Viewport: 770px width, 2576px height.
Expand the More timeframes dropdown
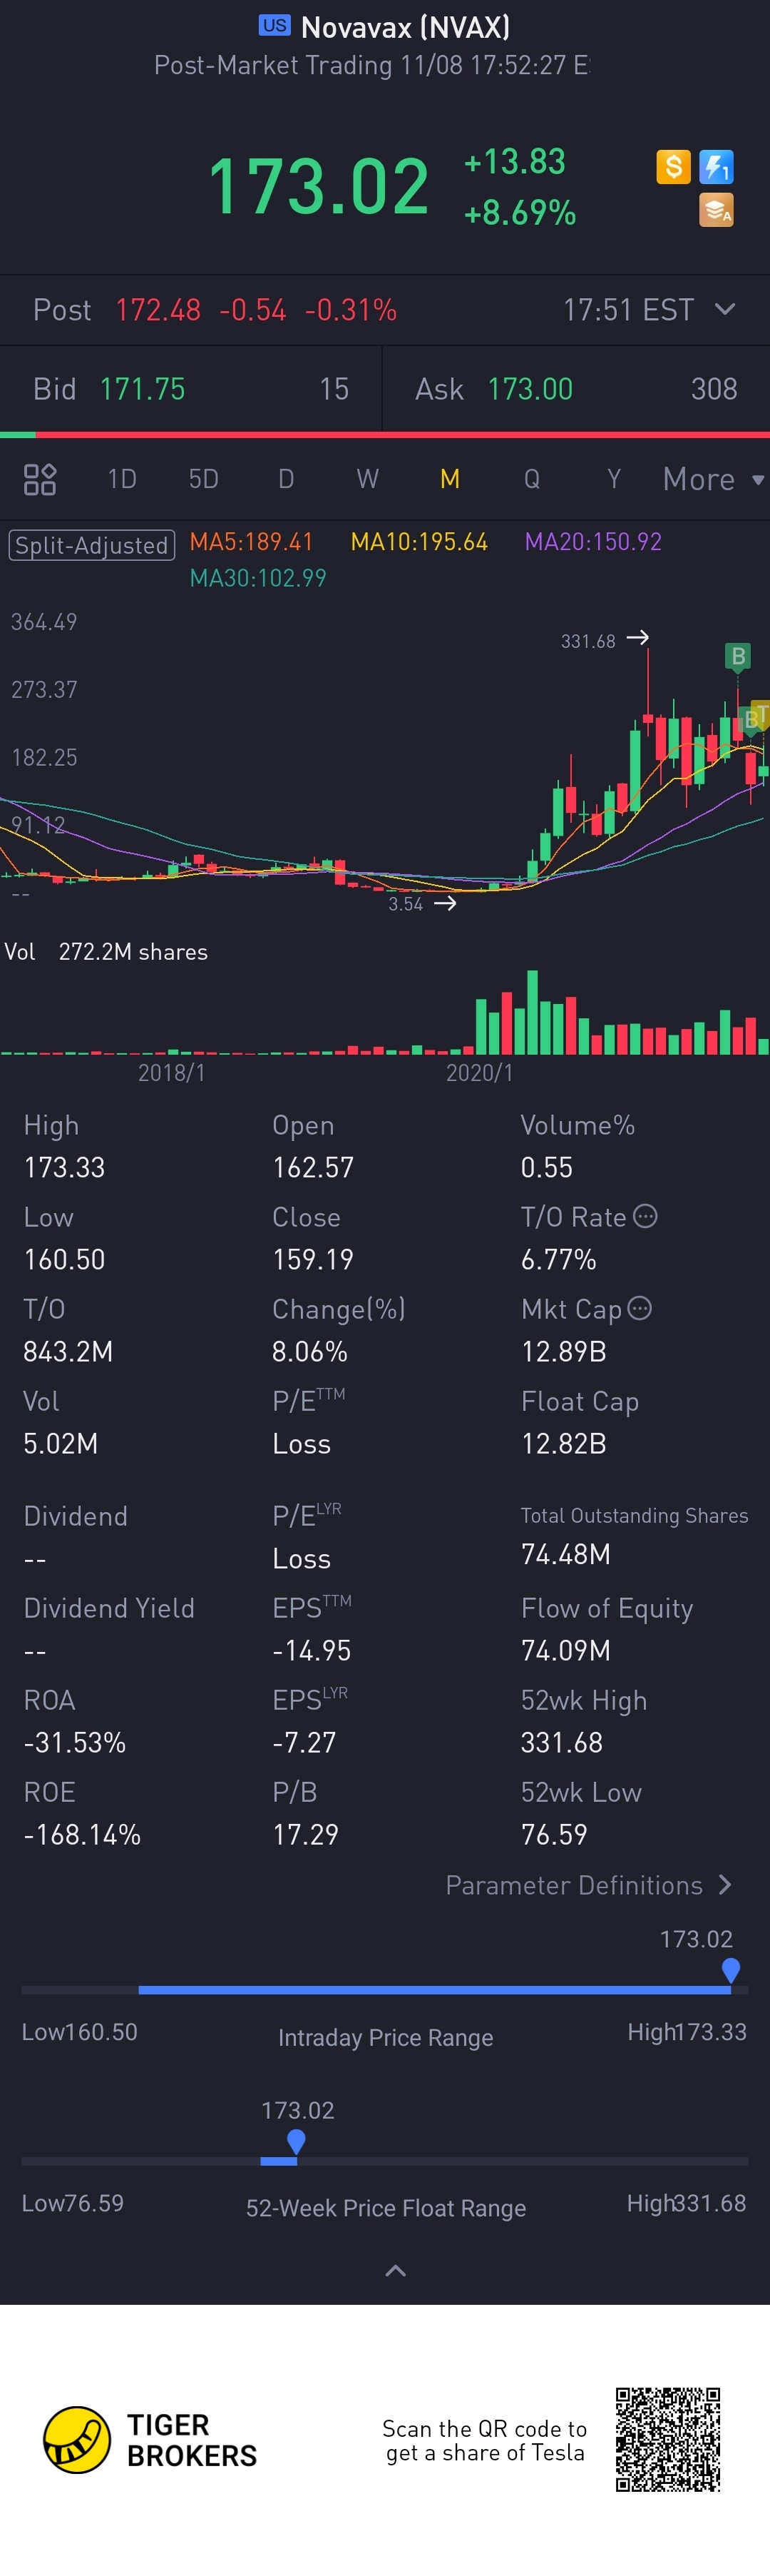point(712,479)
